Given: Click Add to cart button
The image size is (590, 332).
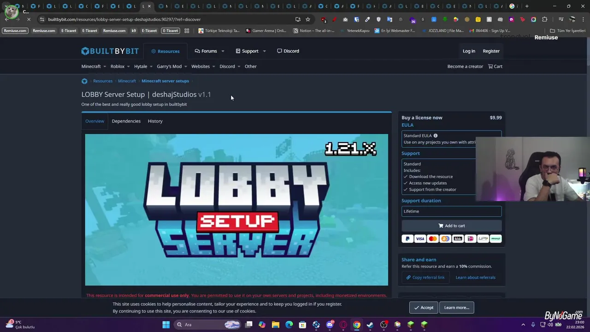Looking at the screenshot, I should (451, 226).
